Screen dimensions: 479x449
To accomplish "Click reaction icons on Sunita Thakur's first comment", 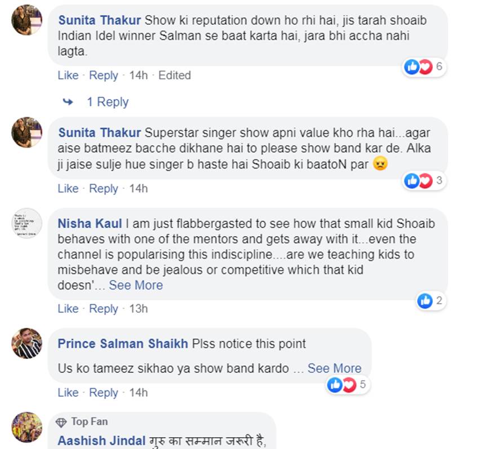I will pos(418,67).
